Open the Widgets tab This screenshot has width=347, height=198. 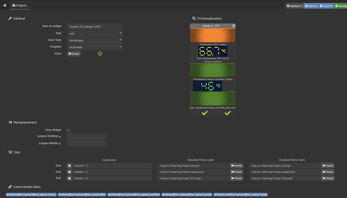19,6
